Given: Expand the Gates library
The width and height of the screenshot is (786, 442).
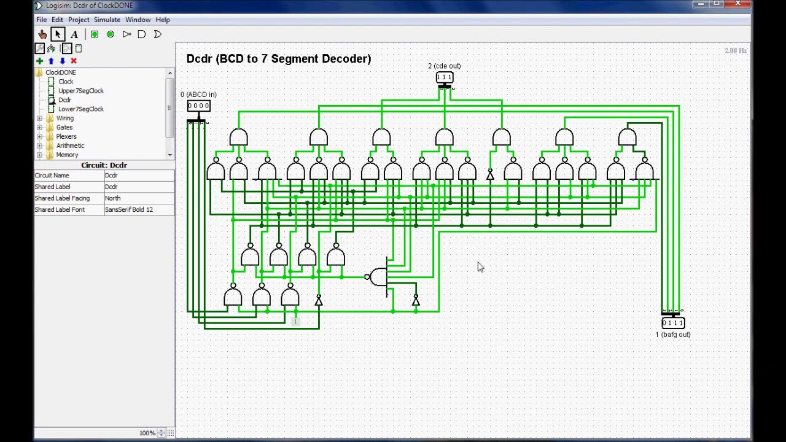Looking at the screenshot, I should click(x=40, y=128).
